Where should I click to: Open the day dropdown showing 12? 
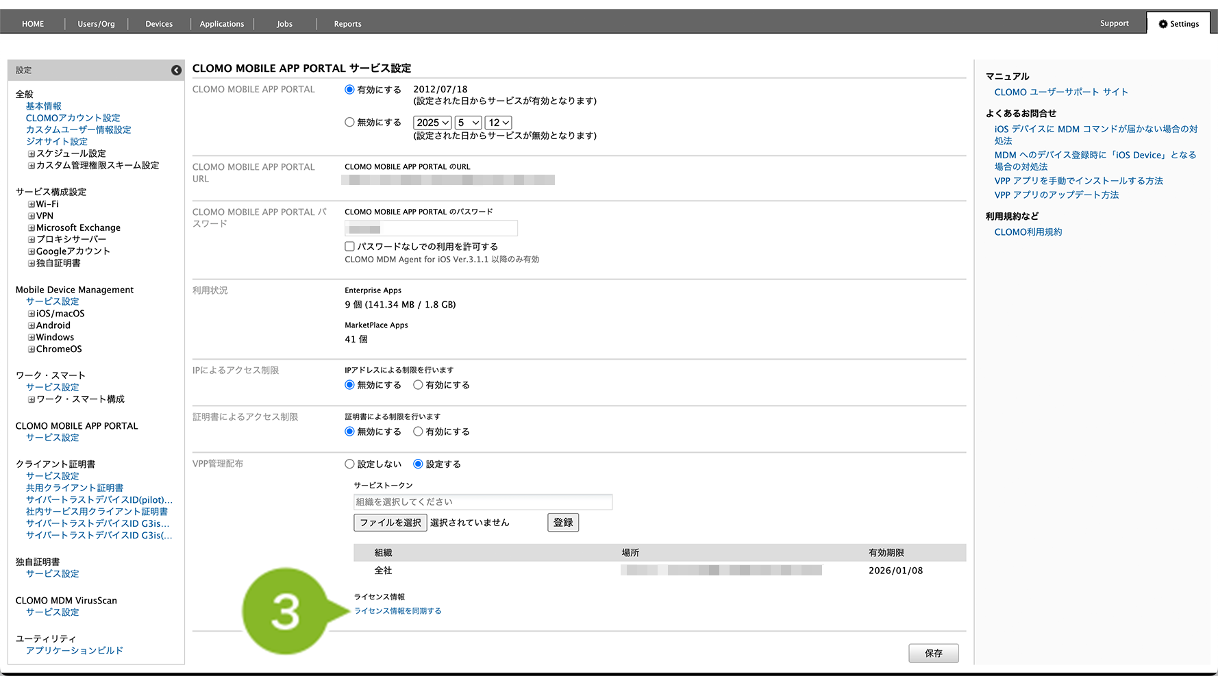click(x=498, y=123)
